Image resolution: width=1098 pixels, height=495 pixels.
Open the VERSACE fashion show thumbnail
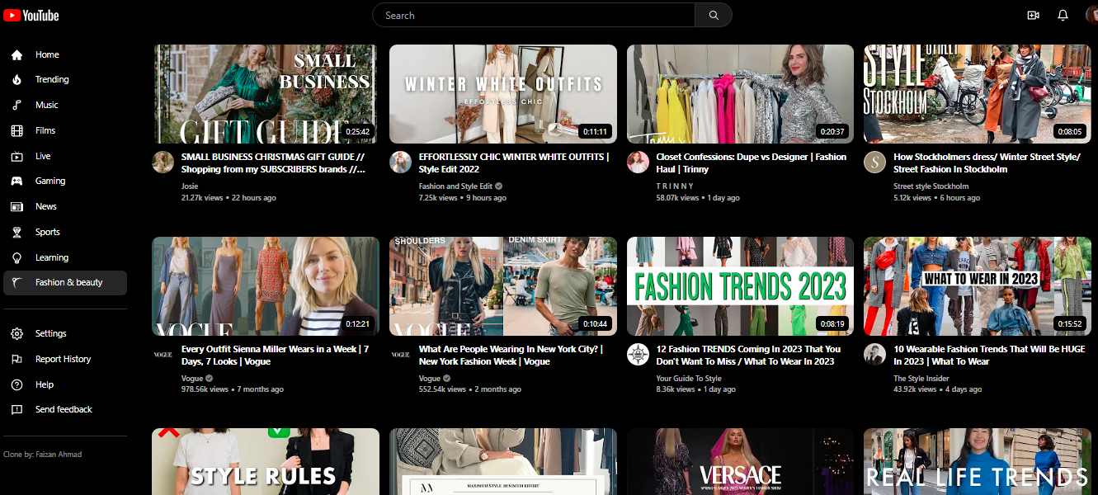pyautogui.click(x=741, y=461)
